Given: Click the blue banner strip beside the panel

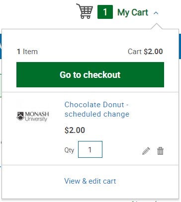Looking at the screenshot, I should (180, 46).
